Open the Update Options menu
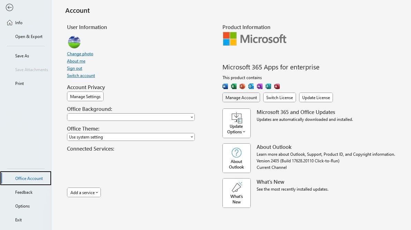 coord(237,123)
